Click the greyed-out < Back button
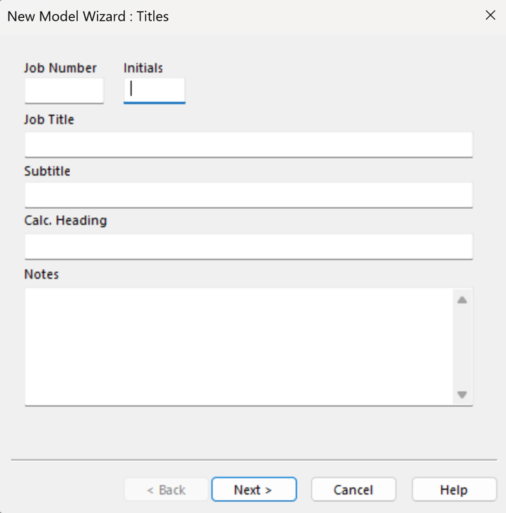The width and height of the screenshot is (506, 513). (x=166, y=489)
